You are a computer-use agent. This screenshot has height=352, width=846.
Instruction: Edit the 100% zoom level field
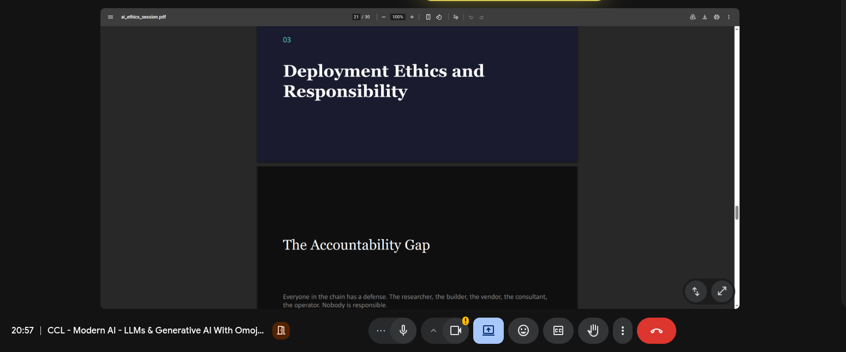tap(398, 17)
